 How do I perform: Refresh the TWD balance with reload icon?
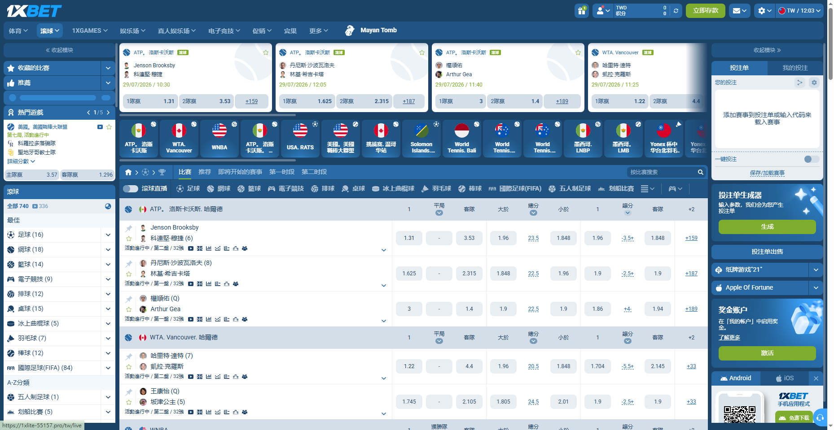(x=676, y=11)
